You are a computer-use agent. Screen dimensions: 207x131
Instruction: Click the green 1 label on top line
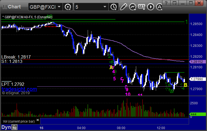pos(186,22)
